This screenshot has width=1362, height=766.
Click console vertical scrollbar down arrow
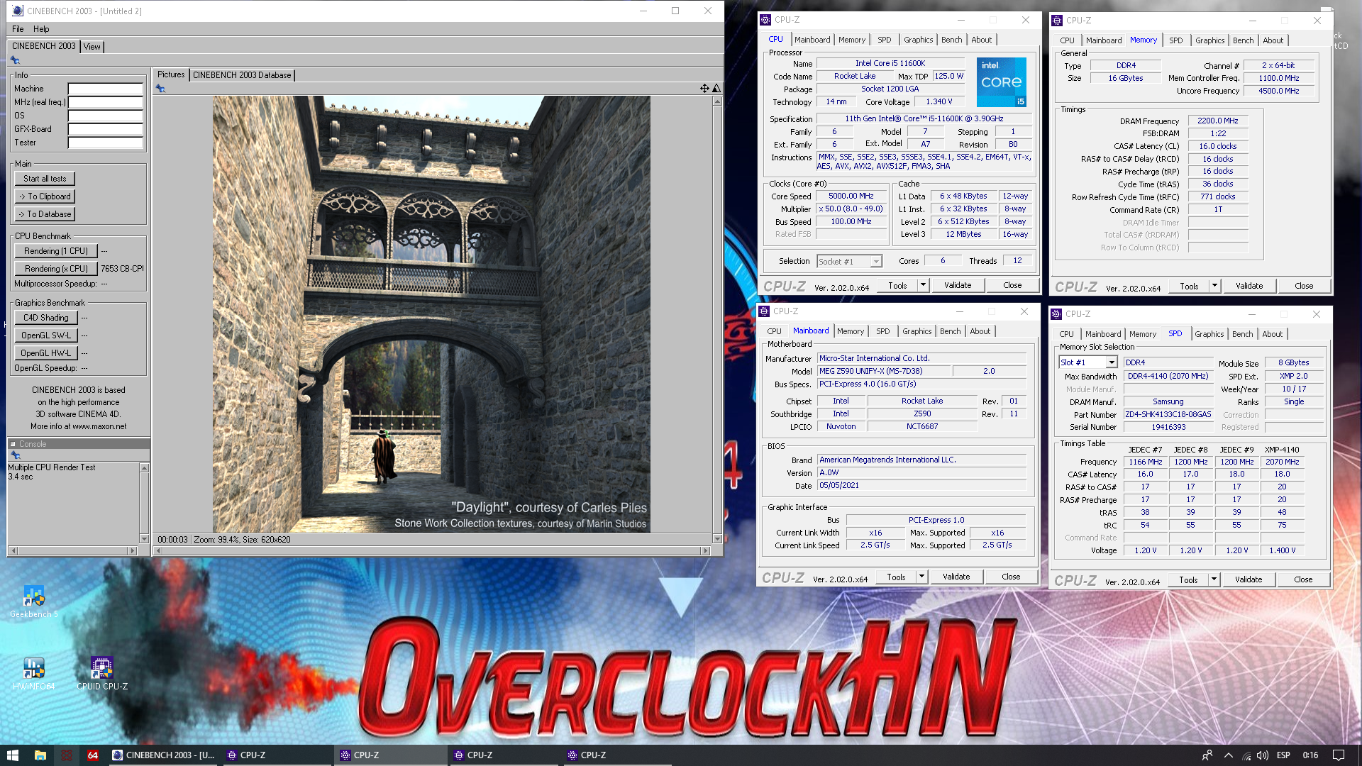point(144,539)
